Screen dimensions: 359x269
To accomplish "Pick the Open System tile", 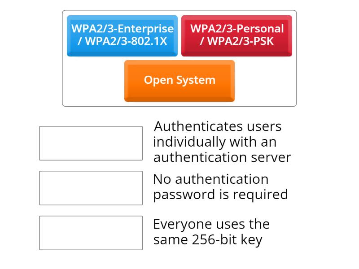I will [x=179, y=80].
